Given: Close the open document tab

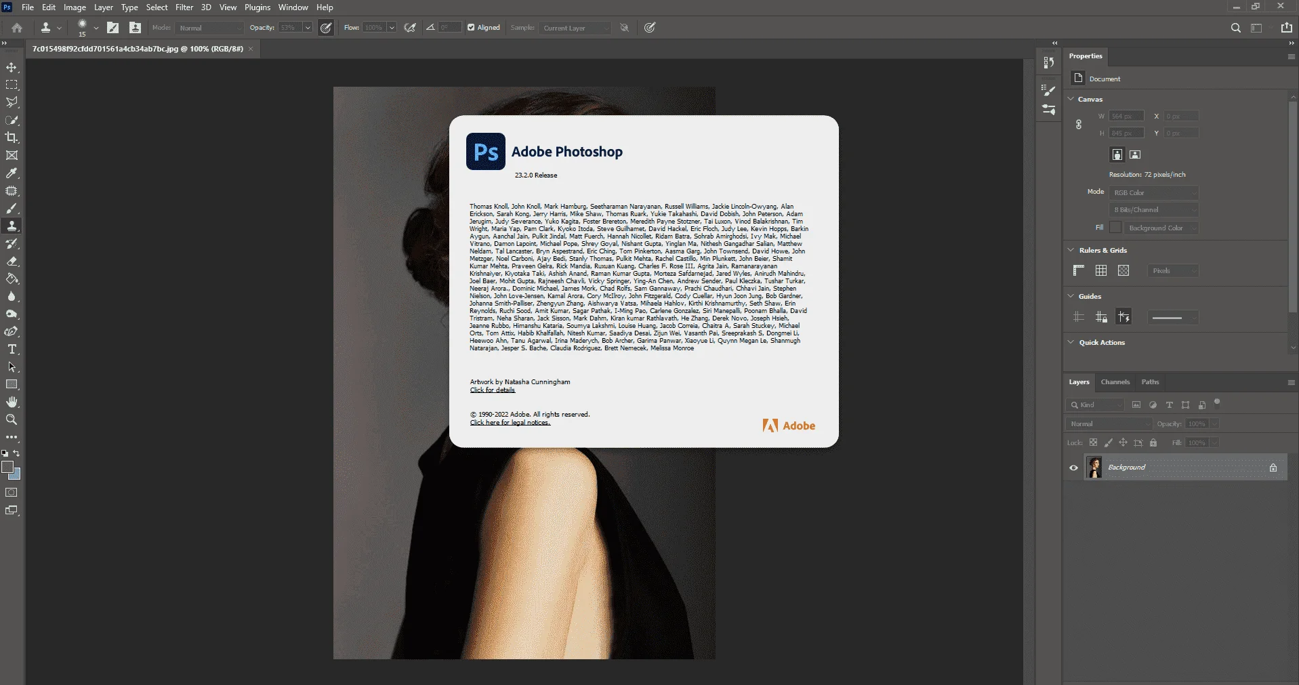Looking at the screenshot, I should point(251,49).
